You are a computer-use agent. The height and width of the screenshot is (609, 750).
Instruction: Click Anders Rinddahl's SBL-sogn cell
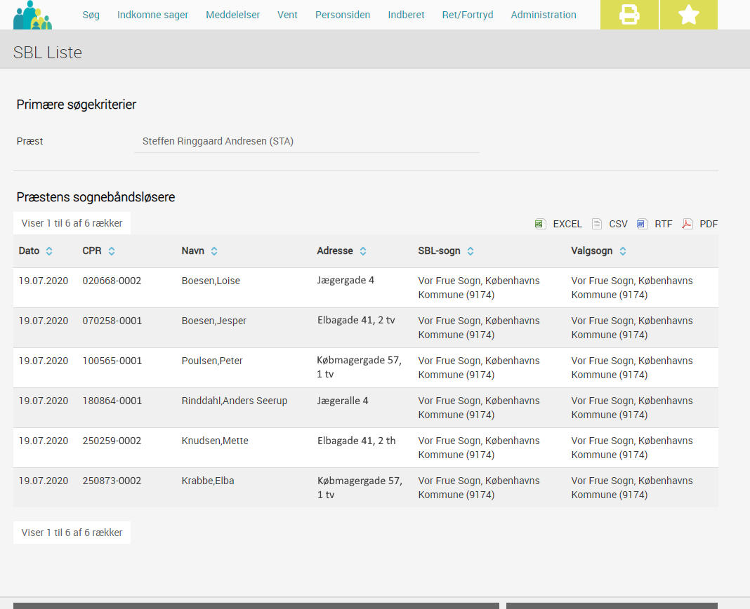pos(479,408)
